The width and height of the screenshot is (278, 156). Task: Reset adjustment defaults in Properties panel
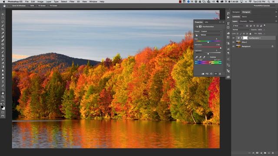pyautogui.click(x=212, y=74)
